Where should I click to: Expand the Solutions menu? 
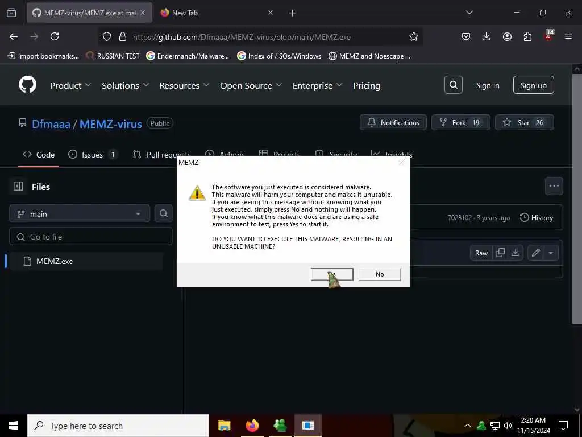[x=125, y=85]
